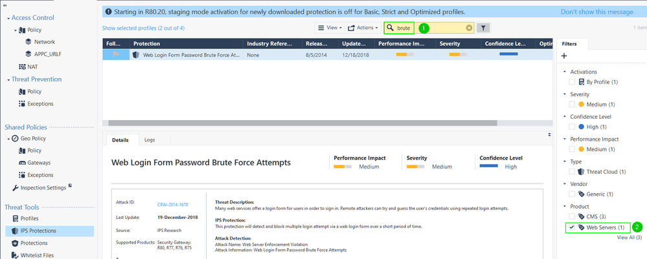The width and height of the screenshot is (647, 259).
Task: Open the View dropdown menu
Action: point(329,28)
